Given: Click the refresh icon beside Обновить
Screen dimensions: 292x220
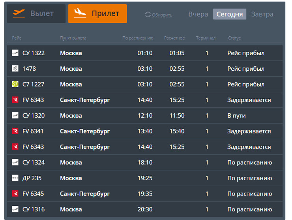Looking at the screenshot, I should [x=148, y=15].
